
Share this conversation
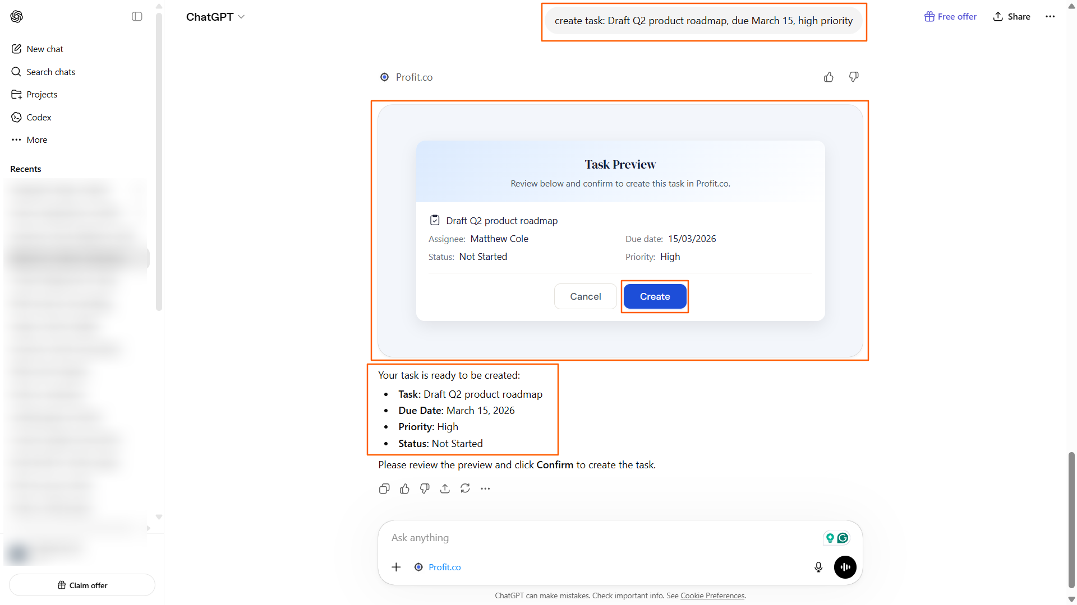(x=1011, y=16)
